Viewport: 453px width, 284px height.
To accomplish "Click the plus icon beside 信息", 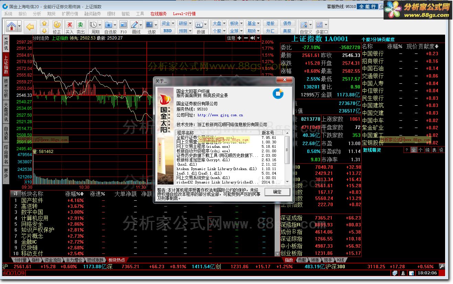I will 240,38.
